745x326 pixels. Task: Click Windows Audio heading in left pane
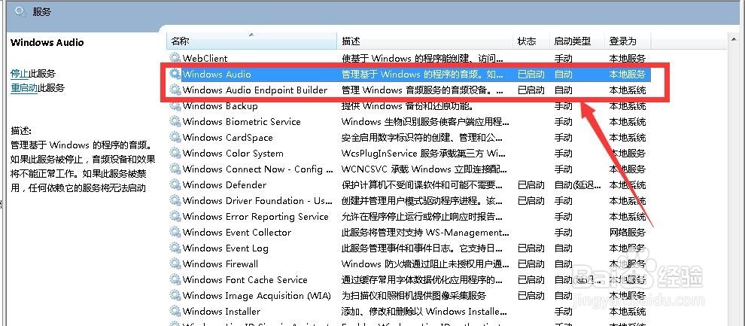(47, 42)
